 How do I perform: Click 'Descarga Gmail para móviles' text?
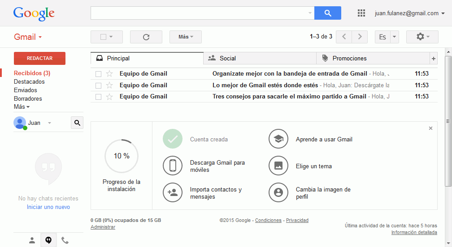coord(217,166)
